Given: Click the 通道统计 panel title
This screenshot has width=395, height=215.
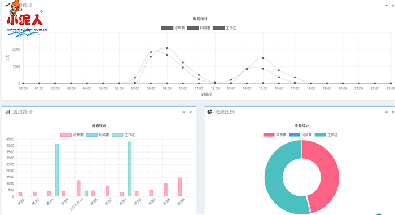Looking at the screenshot, I should point(23,112).
